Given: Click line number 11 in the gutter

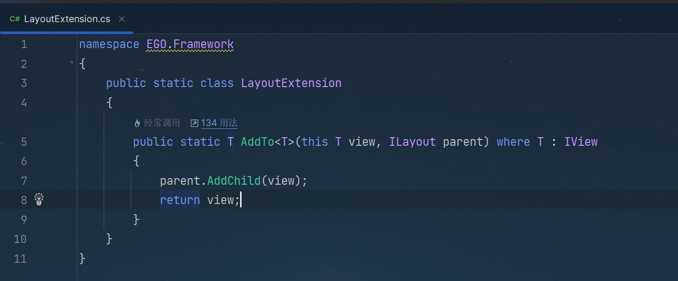Looking at the screenshot, I should pos(21,259).
